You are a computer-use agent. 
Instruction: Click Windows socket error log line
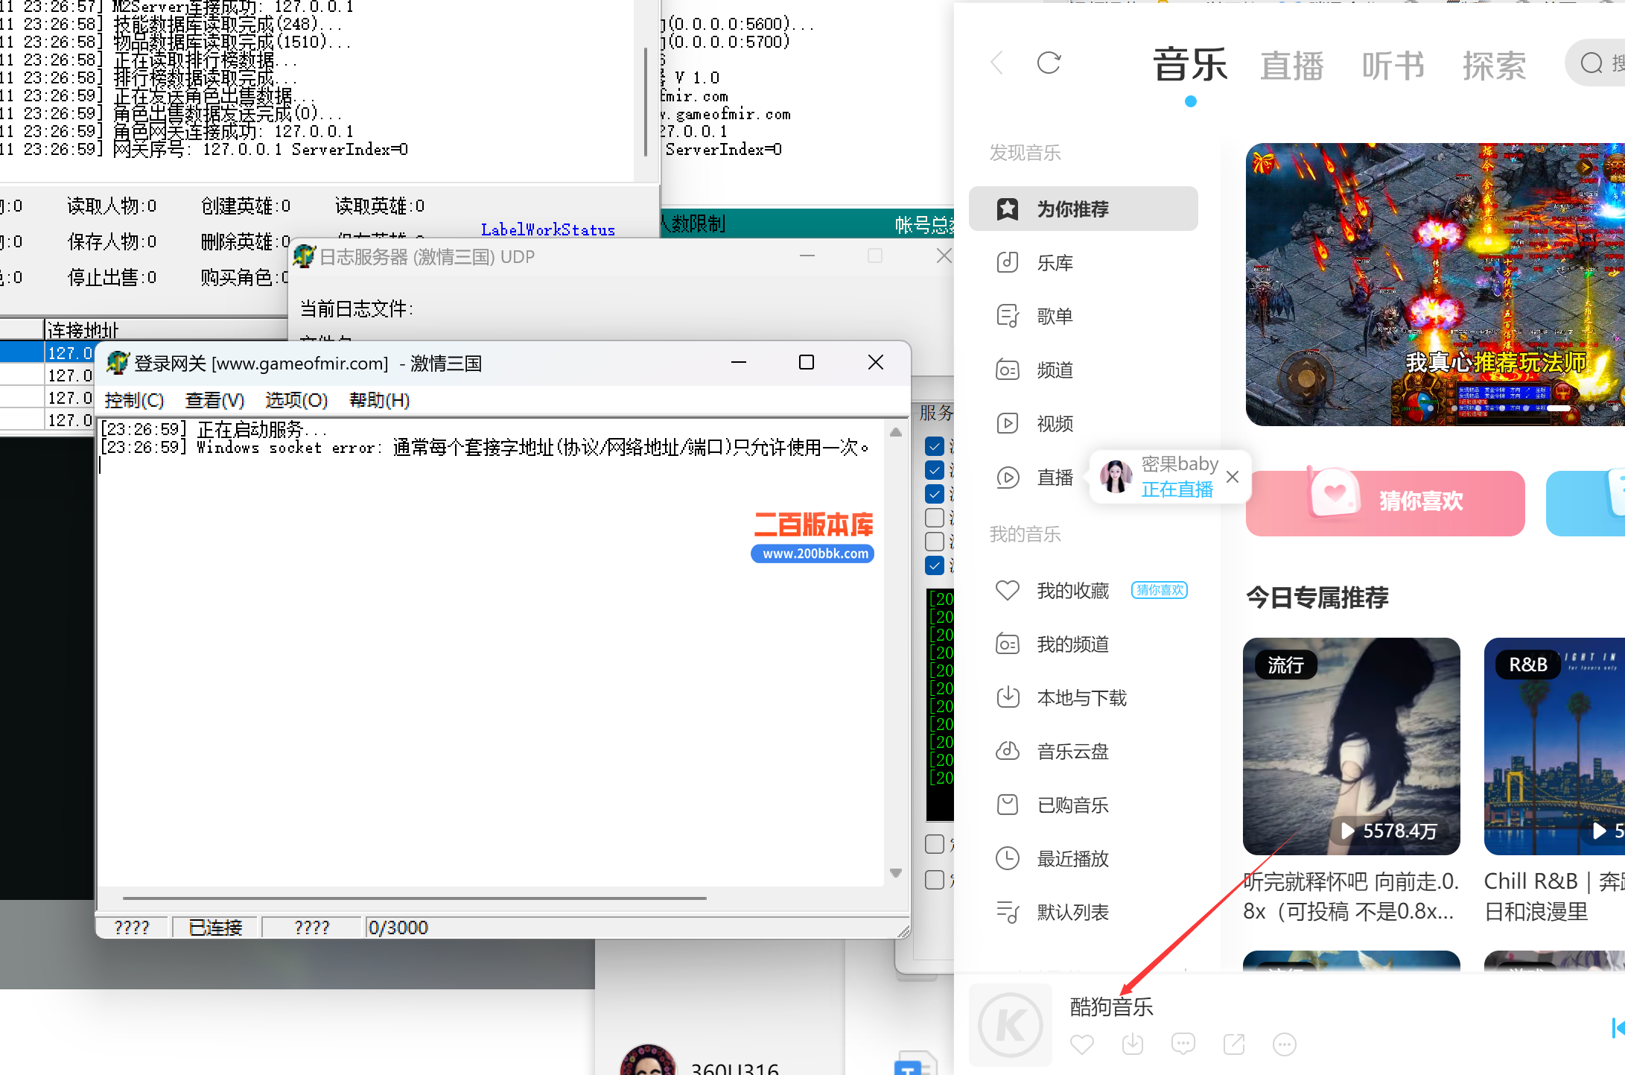[x=484, y=448]
